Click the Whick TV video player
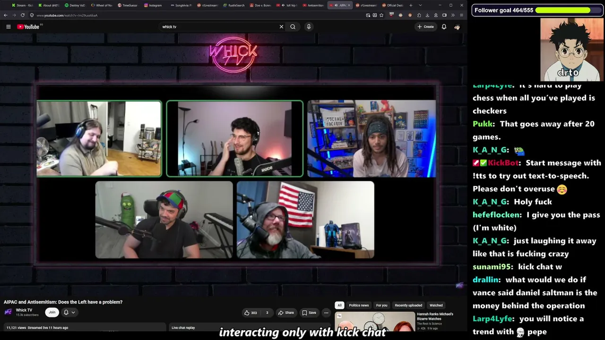The height and width of the screenshot is (340, 605). [x=233, y=165]
